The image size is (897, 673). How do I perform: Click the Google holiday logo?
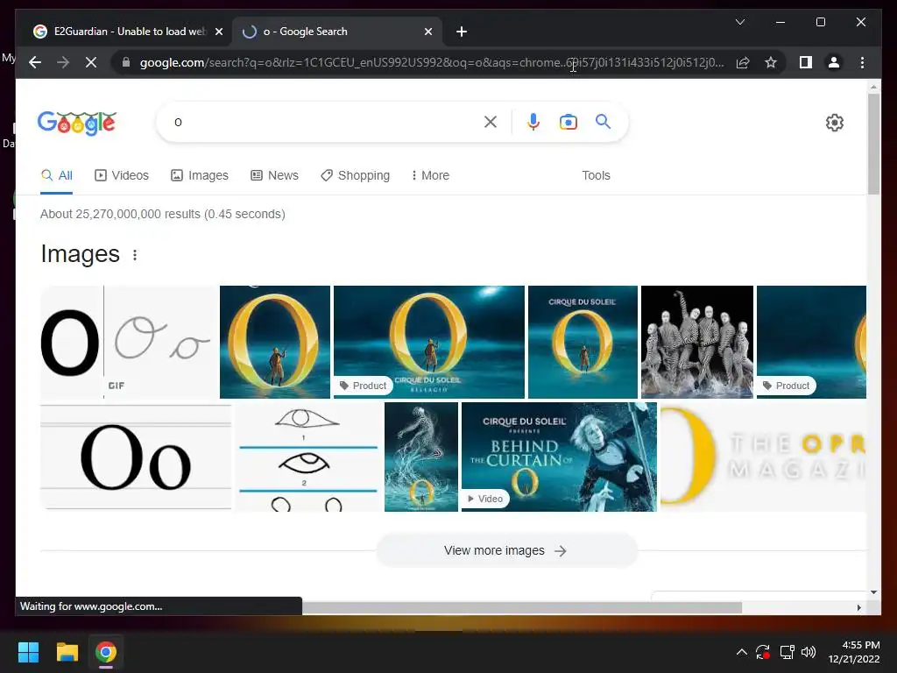pyautogui.click(x=77, y=123)
